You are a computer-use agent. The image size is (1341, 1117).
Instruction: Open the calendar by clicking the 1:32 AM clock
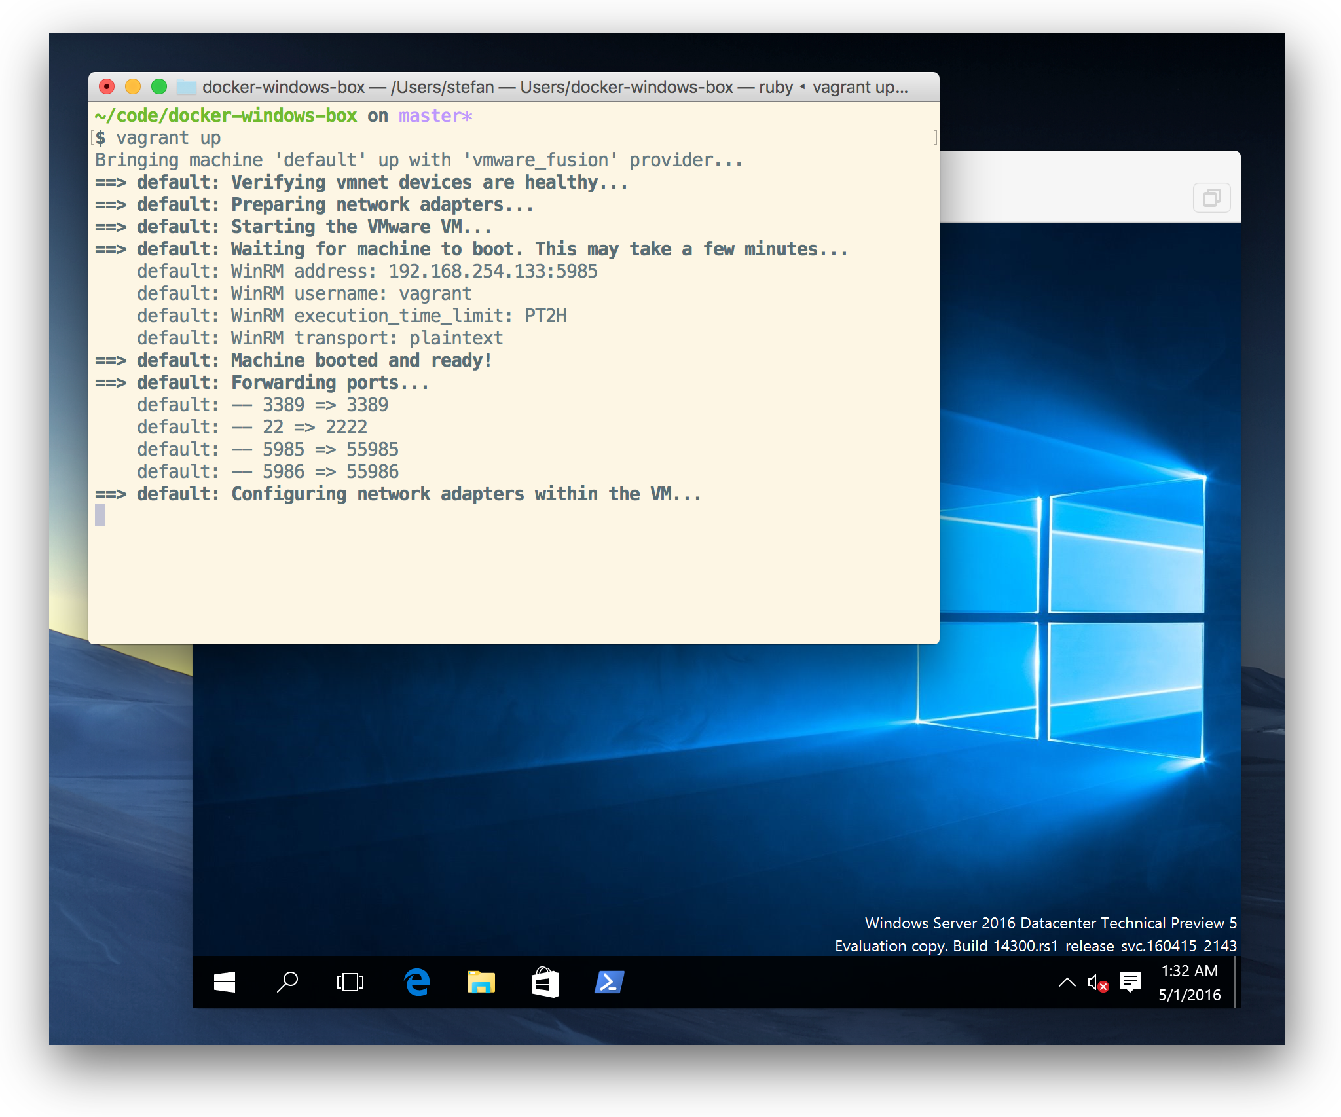tap(1189, 971)
